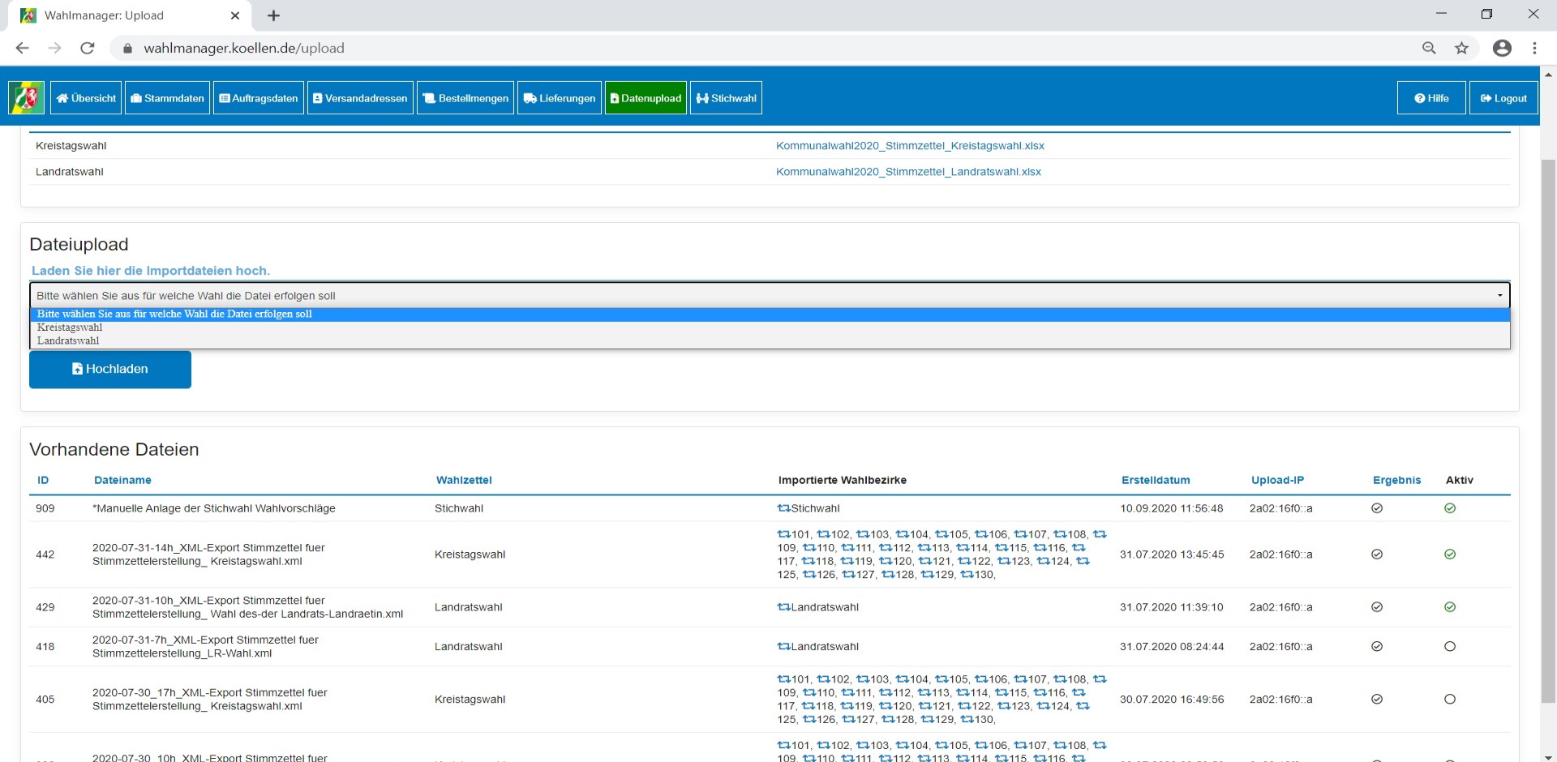Open the Bestellmengen navigation tab
The image size is (1557, 762).
[465, 98]
